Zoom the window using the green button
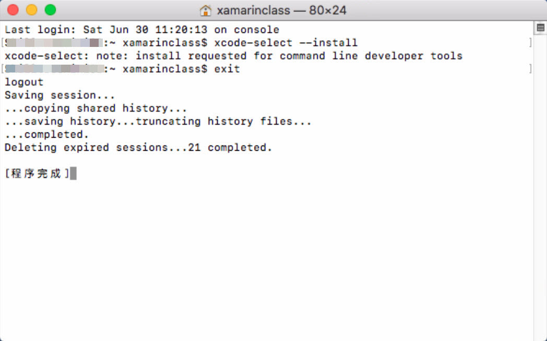The width and height of the screenshot is (547, 341). [x=50, y=10]
